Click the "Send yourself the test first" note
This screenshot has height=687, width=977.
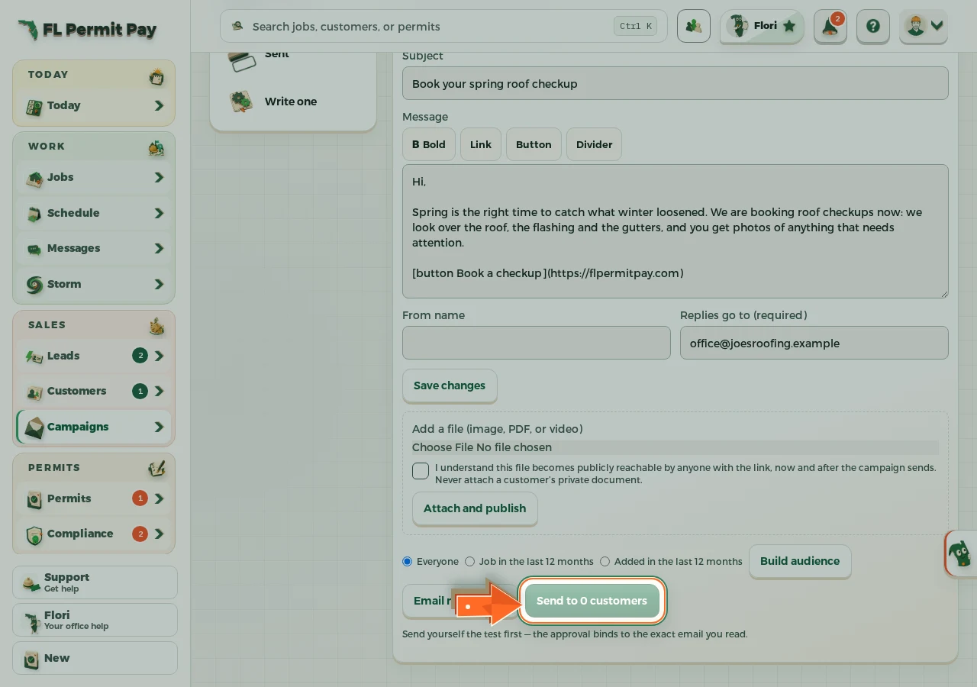575,634
